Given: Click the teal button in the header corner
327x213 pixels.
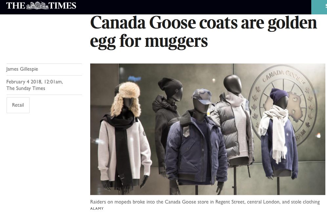Looking at the screenshot, I should pyautogui.click(x=319, y=7).
